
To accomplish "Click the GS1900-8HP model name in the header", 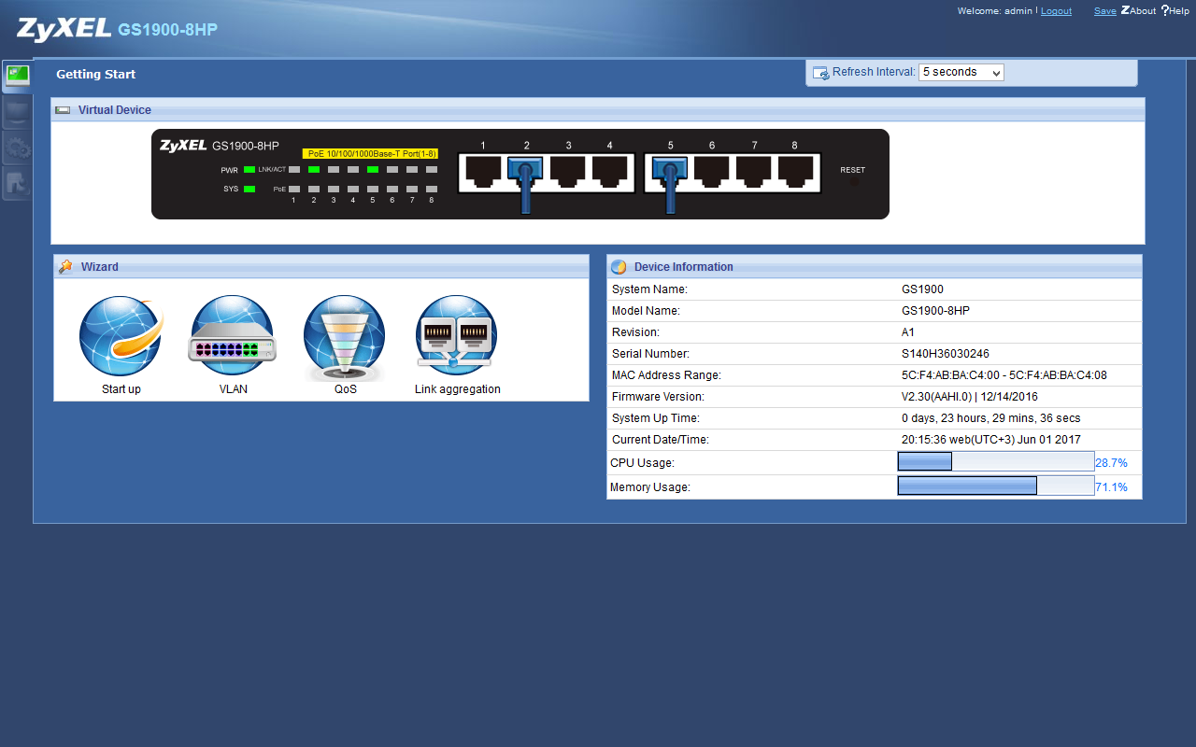I will click(168, 30).
